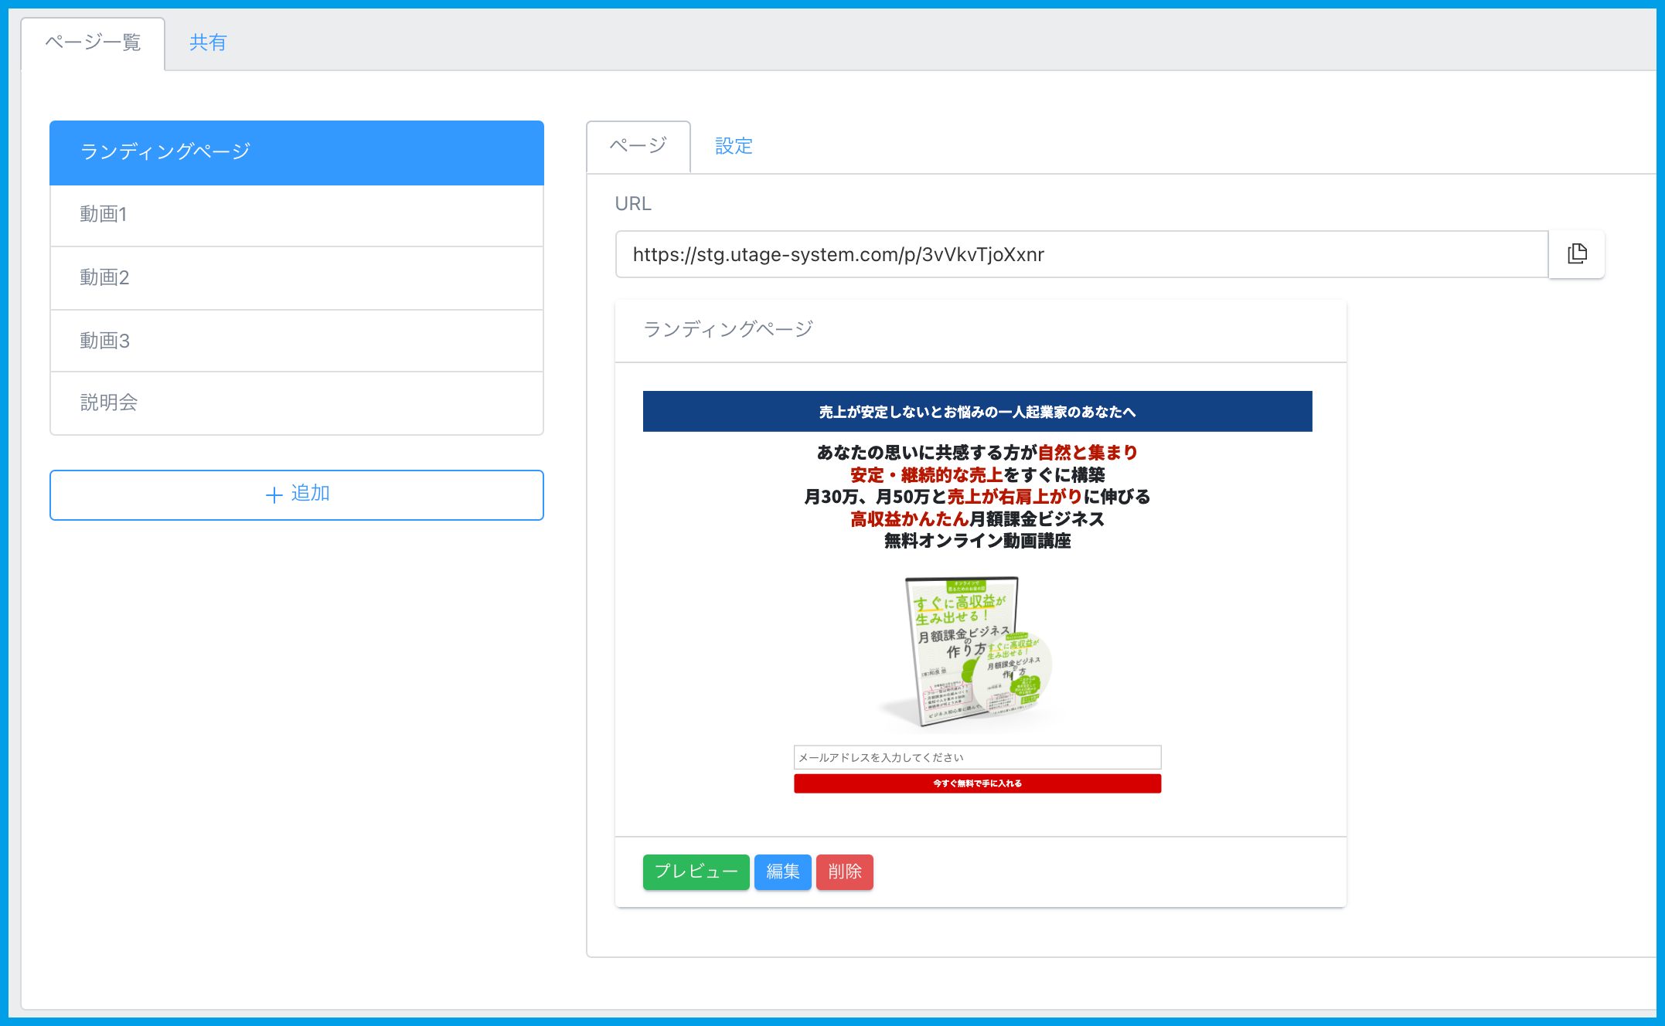This screenshot has width=1665, height=1026.
Task: Click the blue header banner in preview
Action: 976,411
